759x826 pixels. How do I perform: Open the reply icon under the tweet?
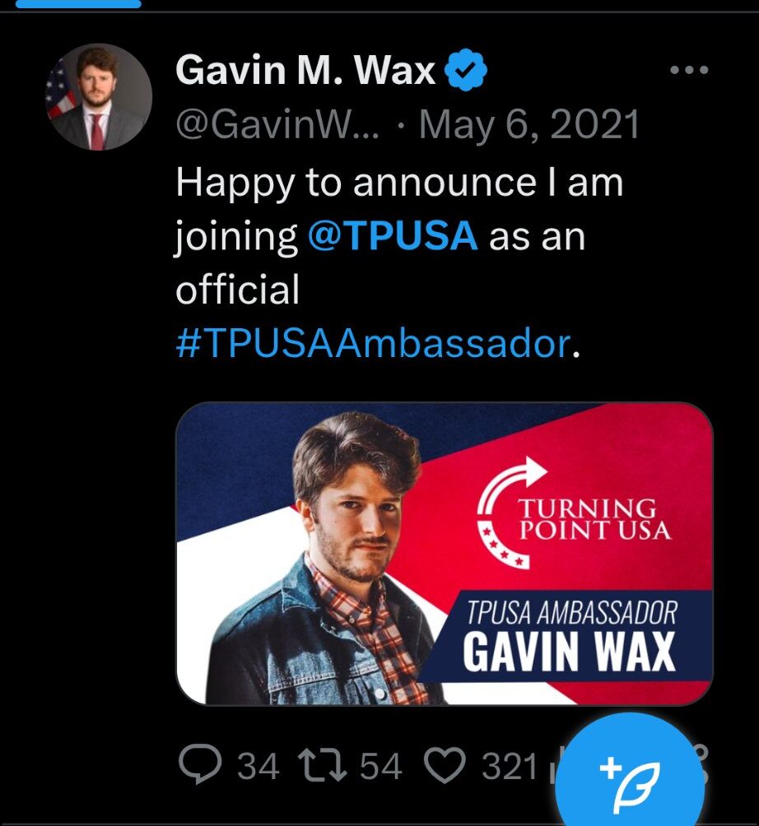200,765
